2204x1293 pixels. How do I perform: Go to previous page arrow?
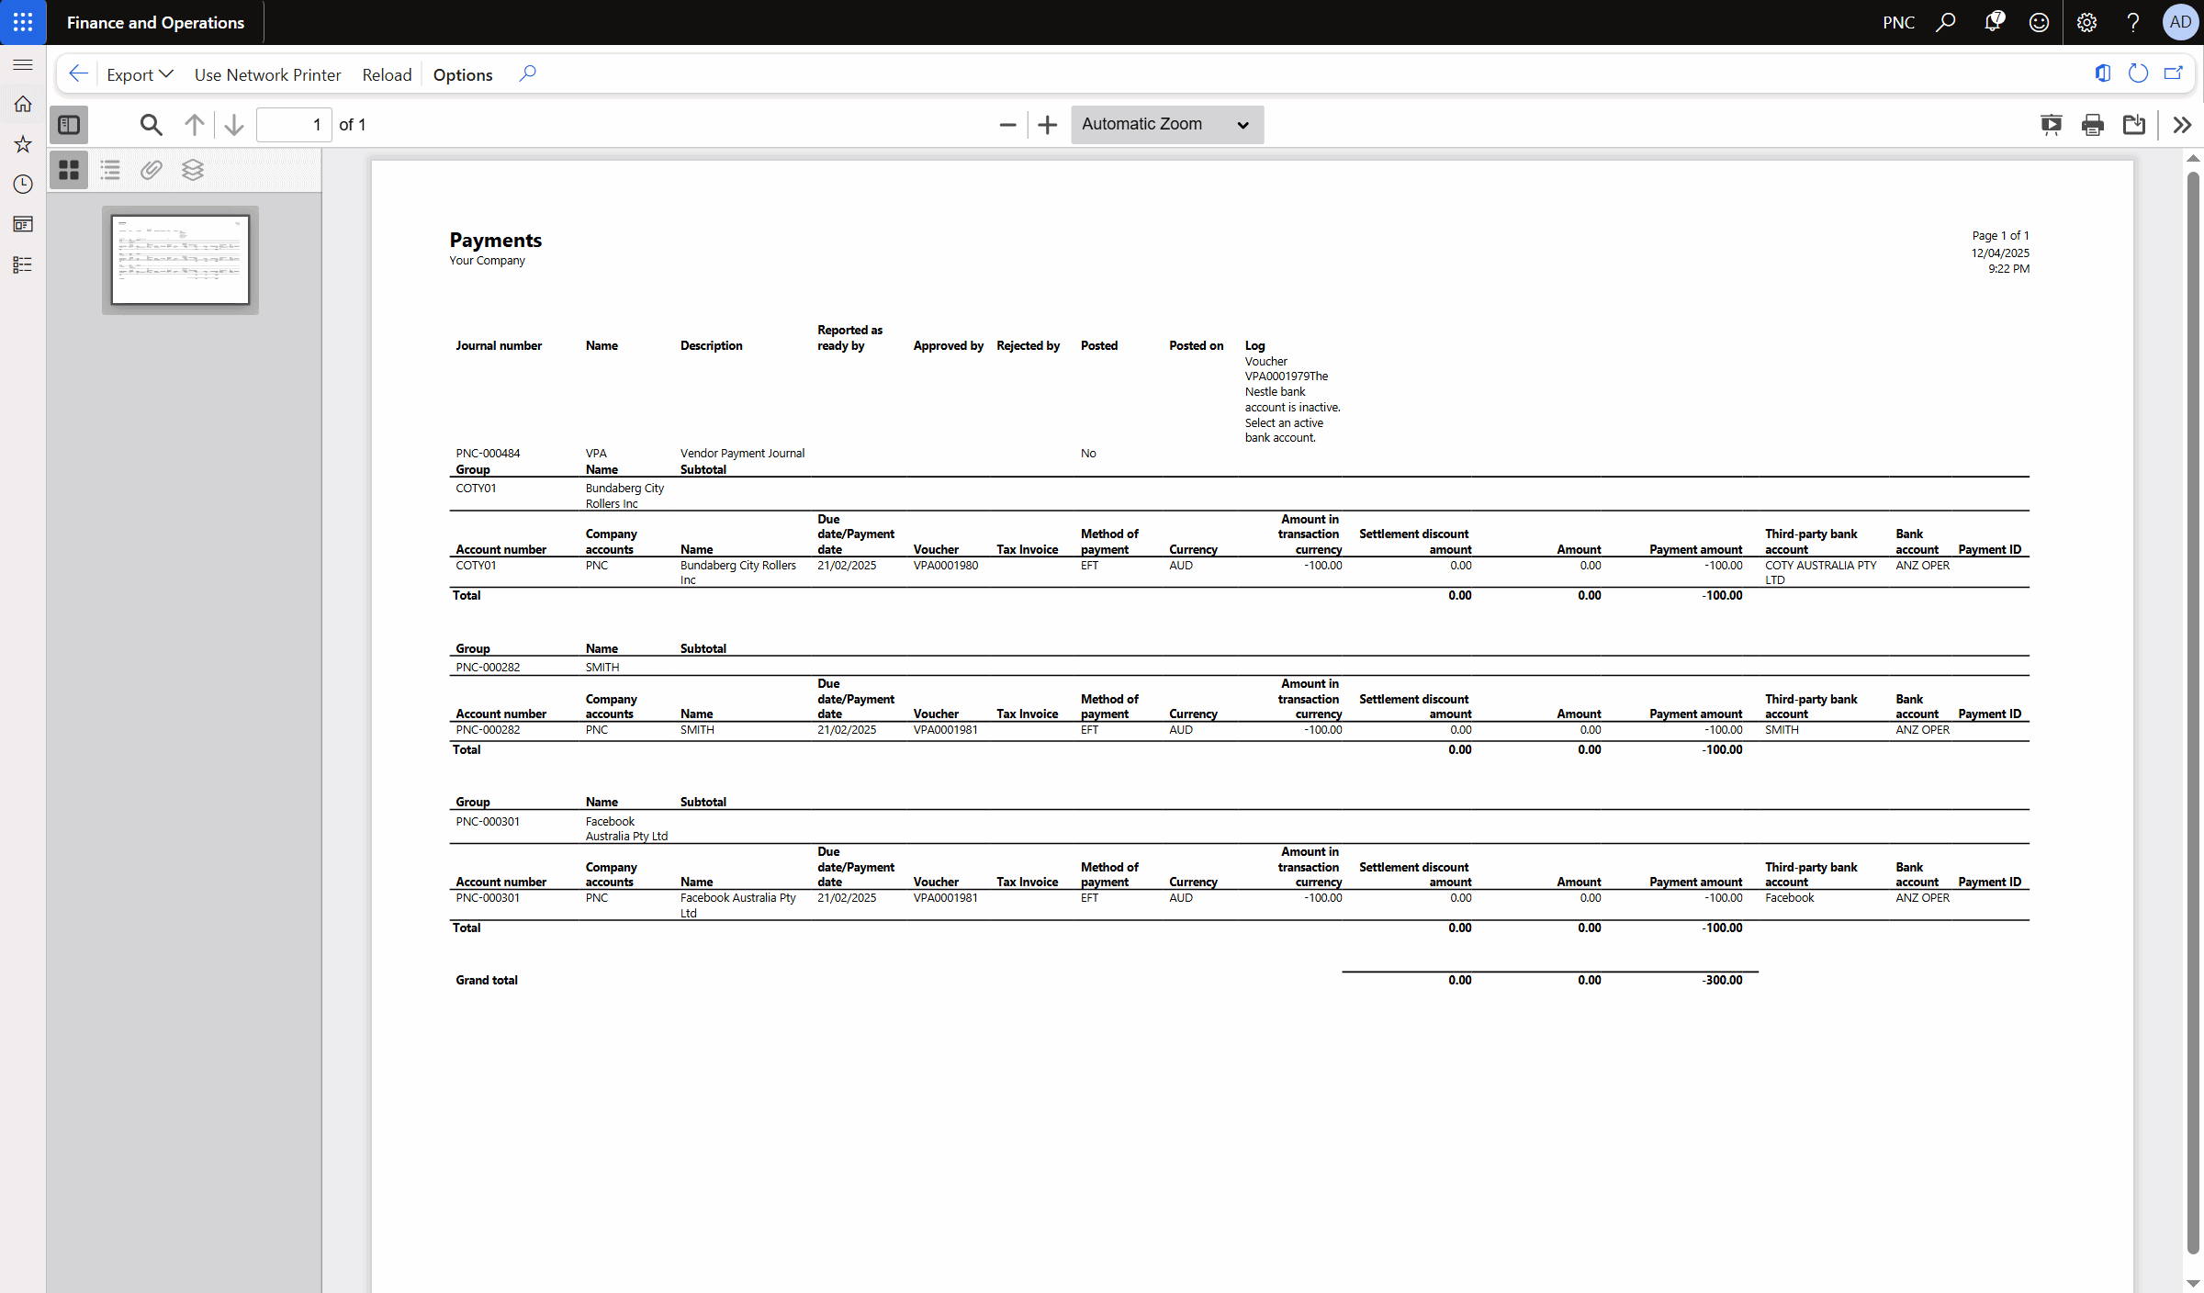tap(194, 125)
